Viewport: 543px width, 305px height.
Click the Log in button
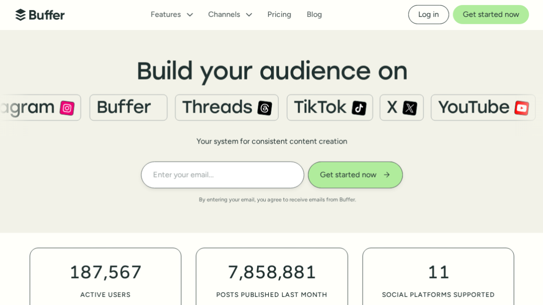(428, 14)
